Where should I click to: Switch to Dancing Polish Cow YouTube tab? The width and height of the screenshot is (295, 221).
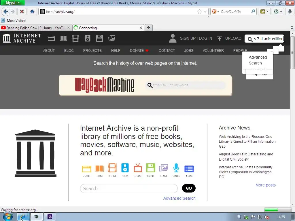point(36,28)
